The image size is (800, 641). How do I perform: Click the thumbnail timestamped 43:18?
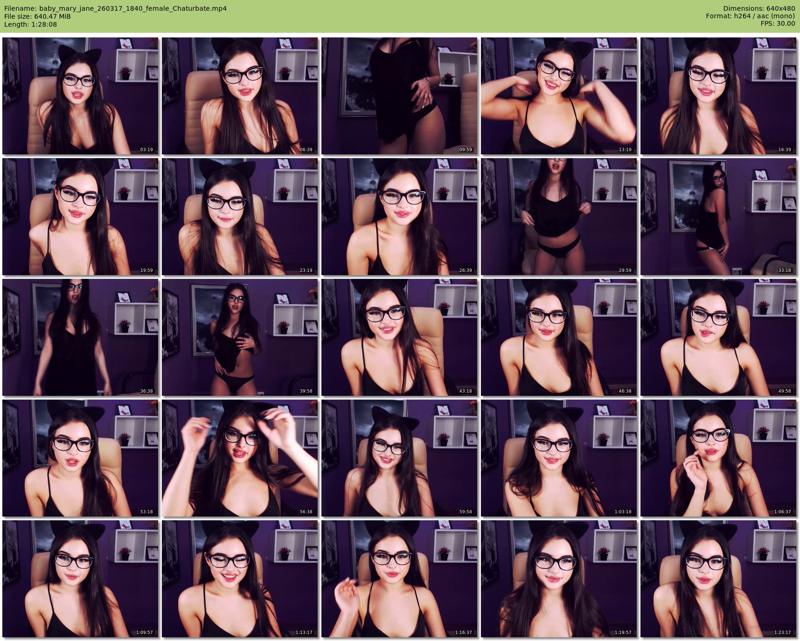pos(399,337)
